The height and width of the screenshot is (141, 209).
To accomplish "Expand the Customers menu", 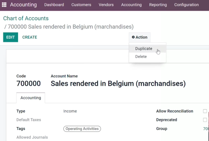I will pos(81,5).
